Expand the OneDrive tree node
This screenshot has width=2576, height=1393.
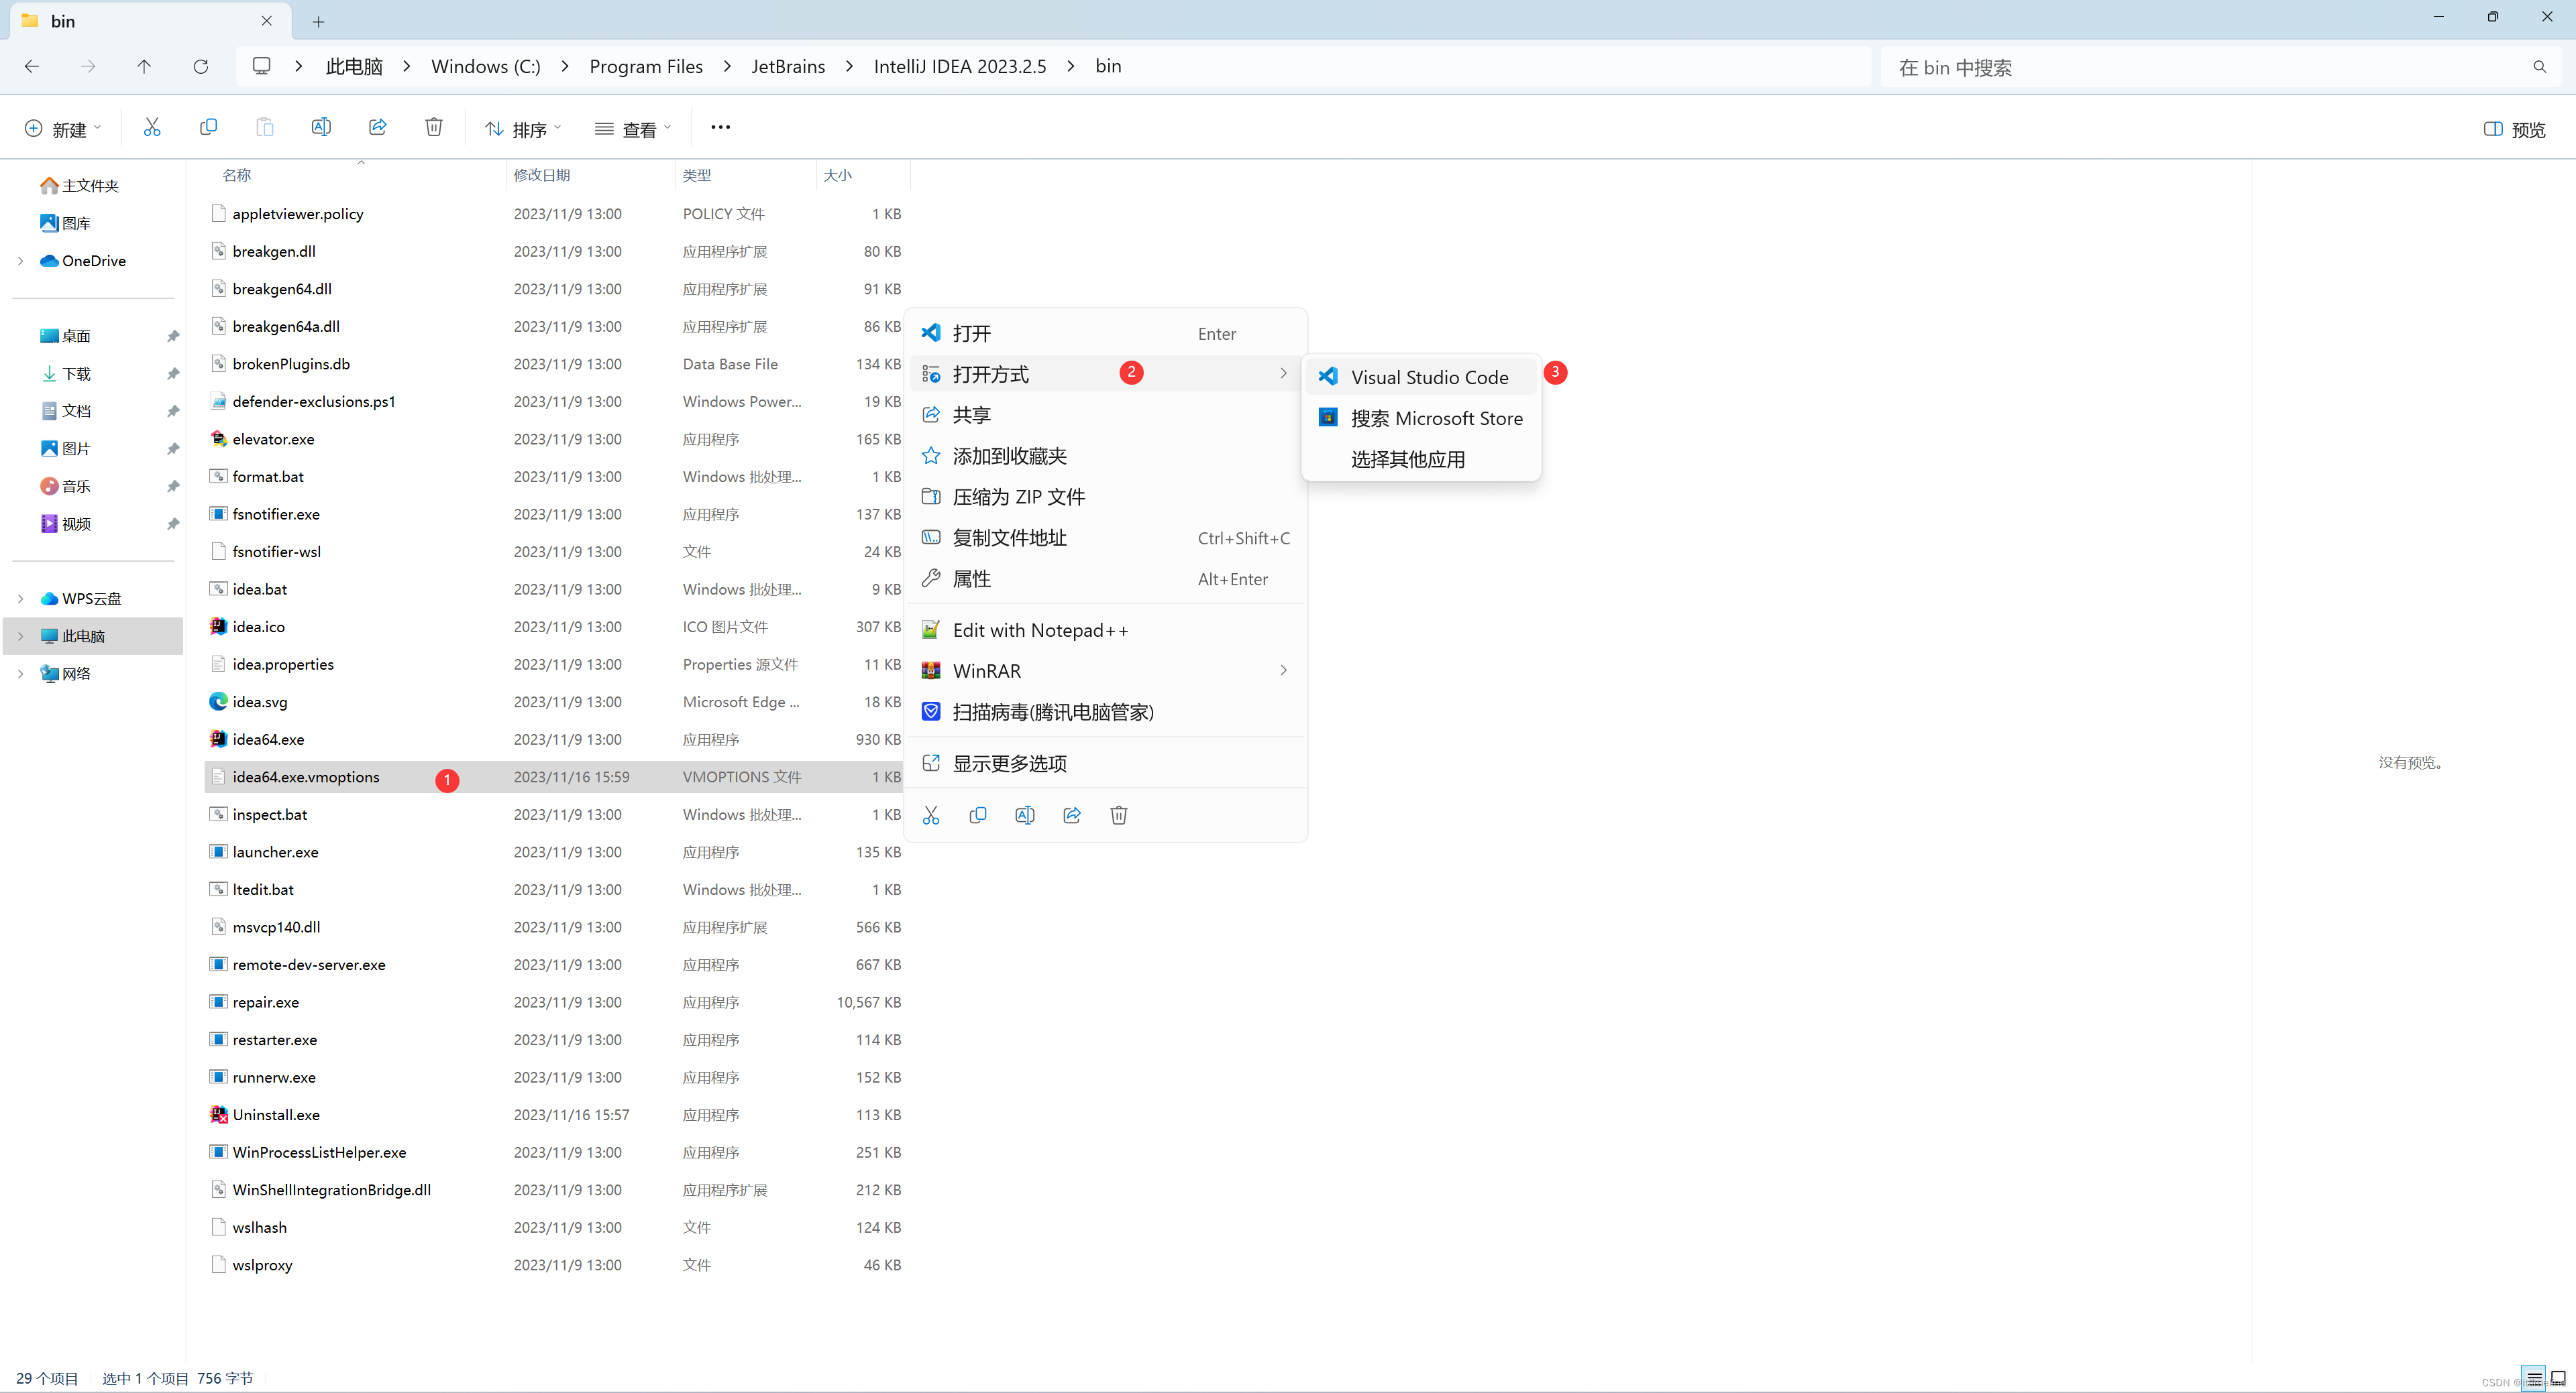click(x=20, y=261)
